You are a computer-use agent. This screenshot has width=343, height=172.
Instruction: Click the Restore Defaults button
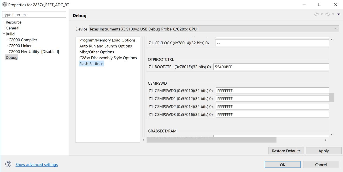click(286, 151)
